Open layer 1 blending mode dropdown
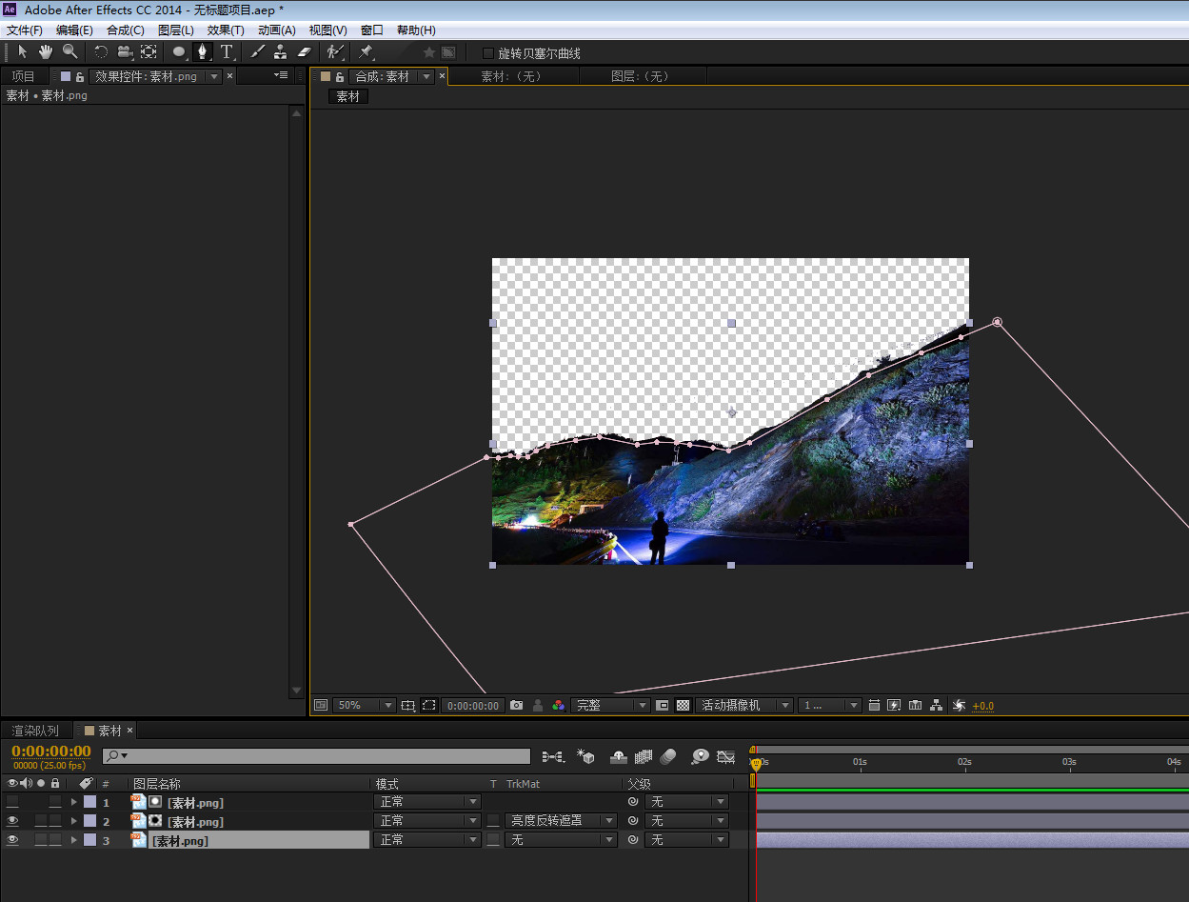The height and width of the screenshot is (902, 1189). (x=427, y=802)
